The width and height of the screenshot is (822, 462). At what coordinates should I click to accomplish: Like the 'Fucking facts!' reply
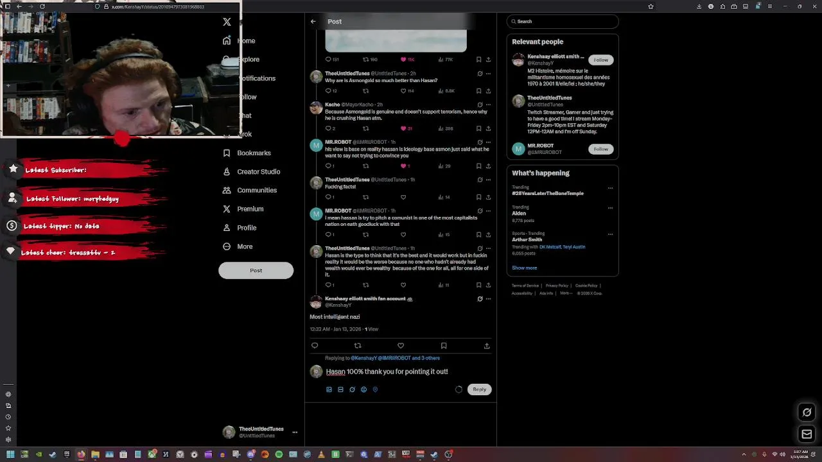[403, 197]
